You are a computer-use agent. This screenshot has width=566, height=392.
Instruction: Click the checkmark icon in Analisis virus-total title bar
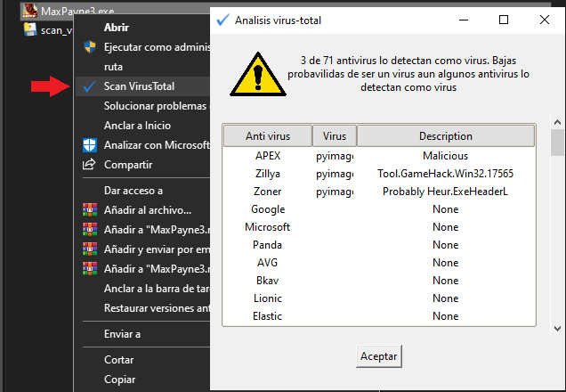pyautogui.click(x=222, y=20)
